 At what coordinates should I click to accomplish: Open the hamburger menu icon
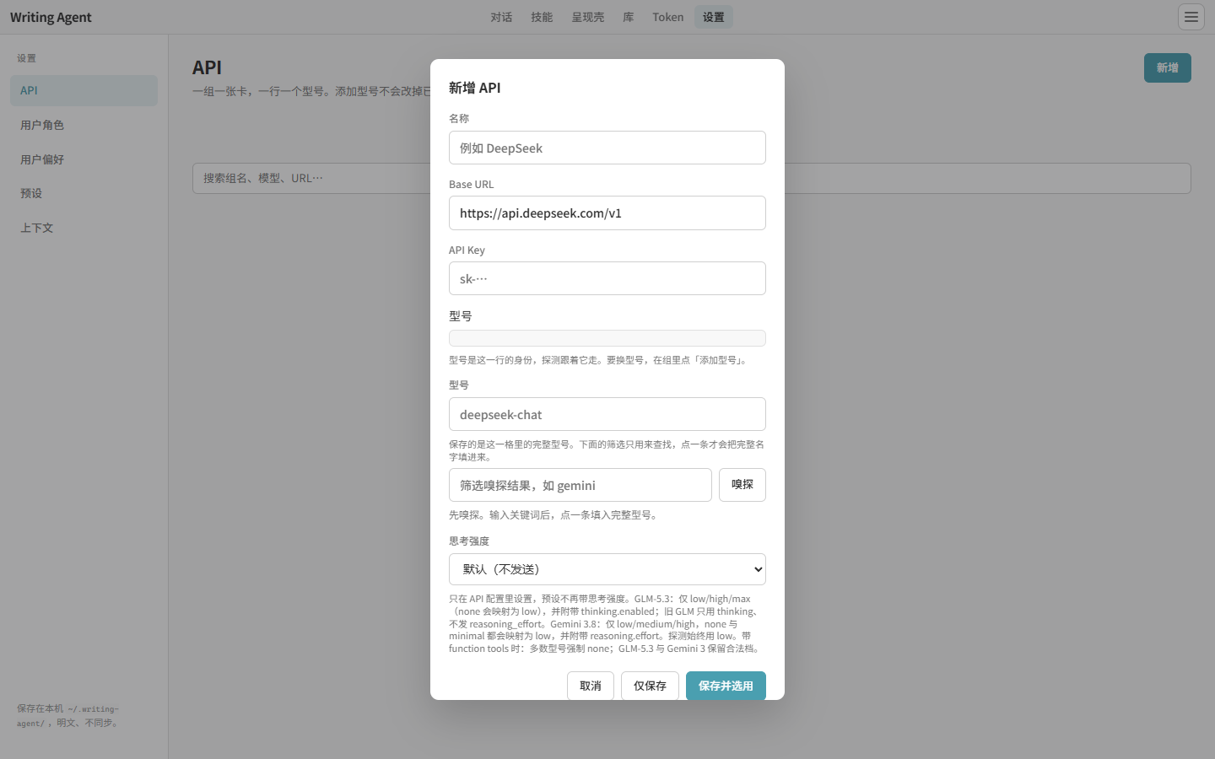point(1191,17)
